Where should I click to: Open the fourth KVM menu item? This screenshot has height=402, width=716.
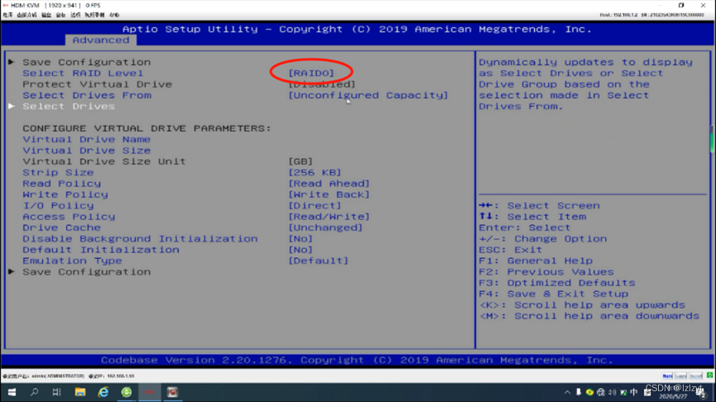click(x=60, y=15)
